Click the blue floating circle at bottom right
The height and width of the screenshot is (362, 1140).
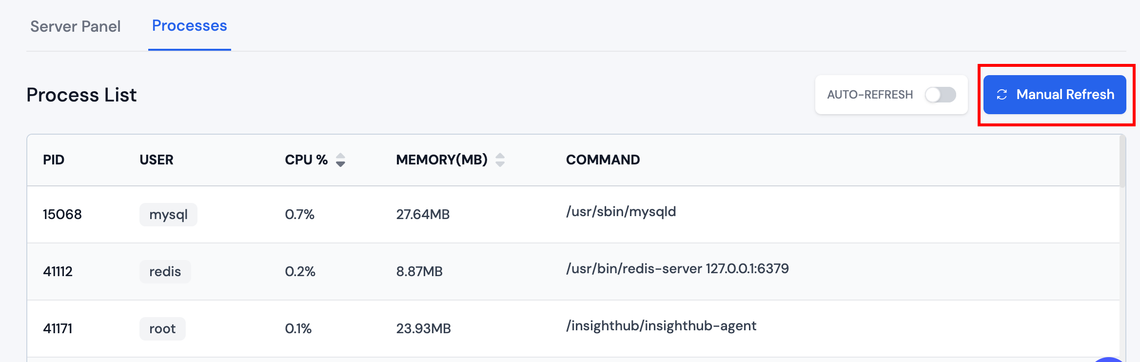[1109, 359]
